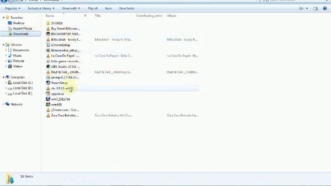
Task: Expand the Local Disk (C:) arrow
Action: [6, 83]
